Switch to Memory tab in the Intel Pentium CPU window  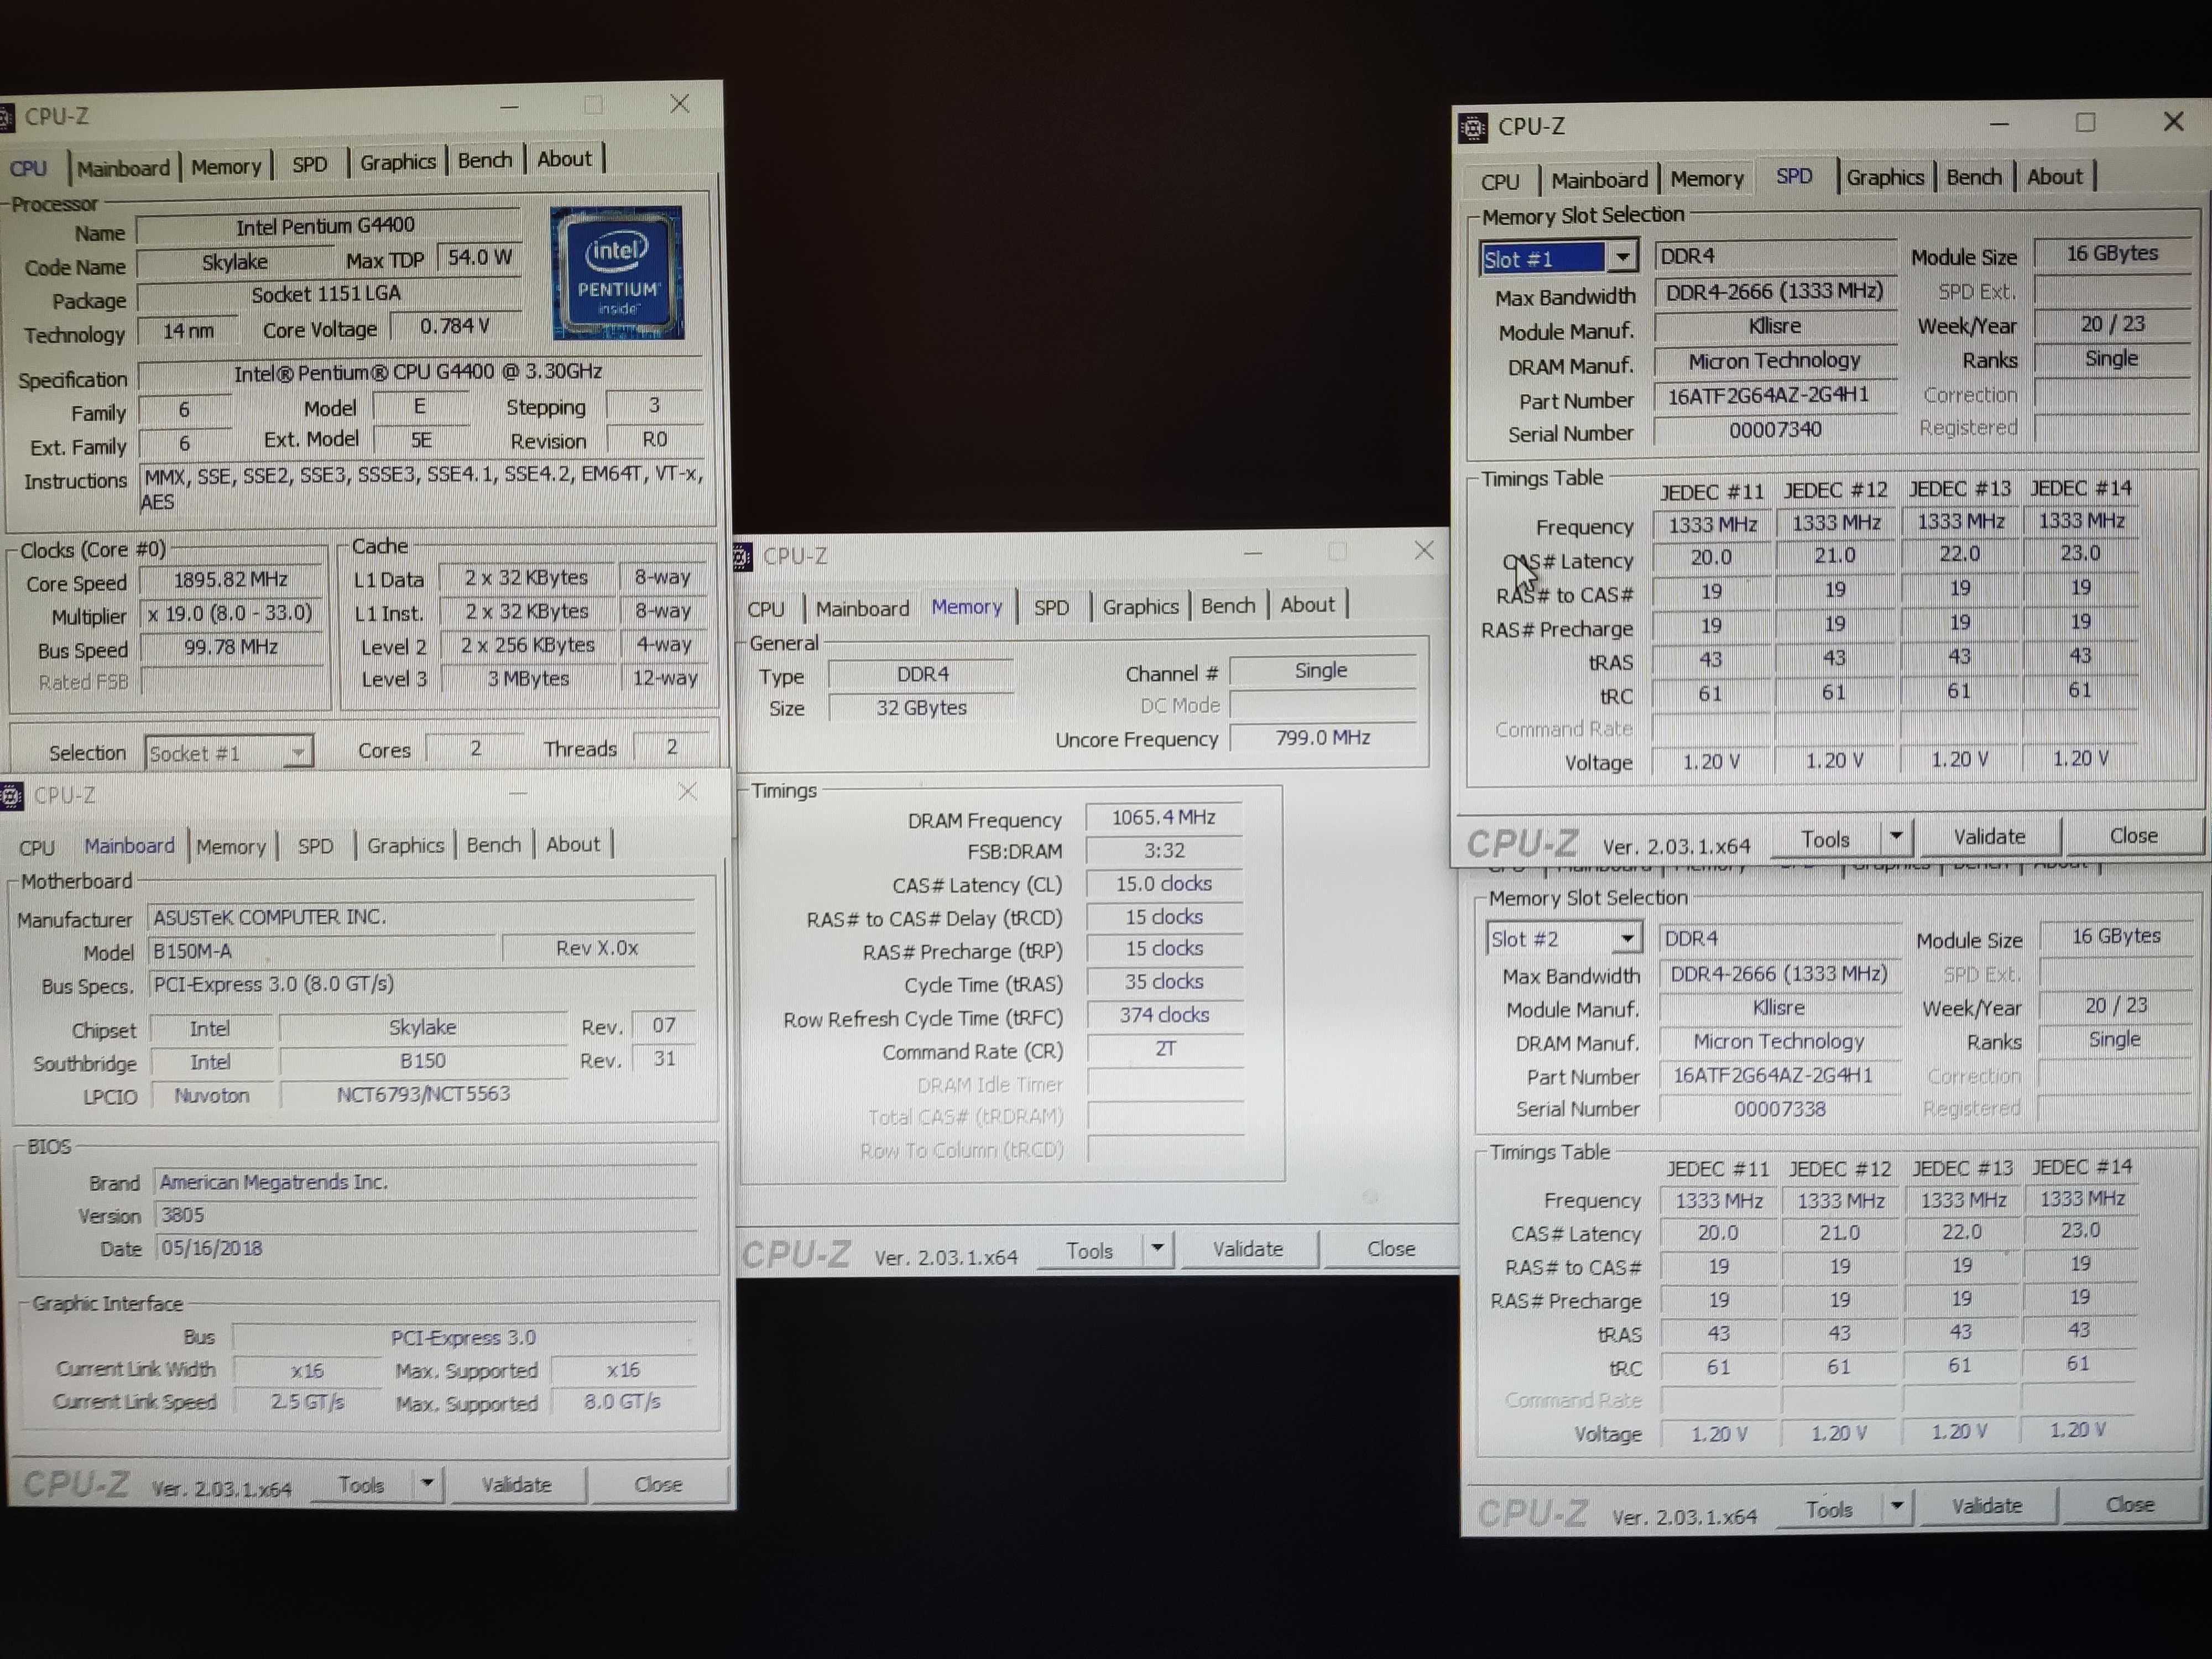(x=226, y=166)
